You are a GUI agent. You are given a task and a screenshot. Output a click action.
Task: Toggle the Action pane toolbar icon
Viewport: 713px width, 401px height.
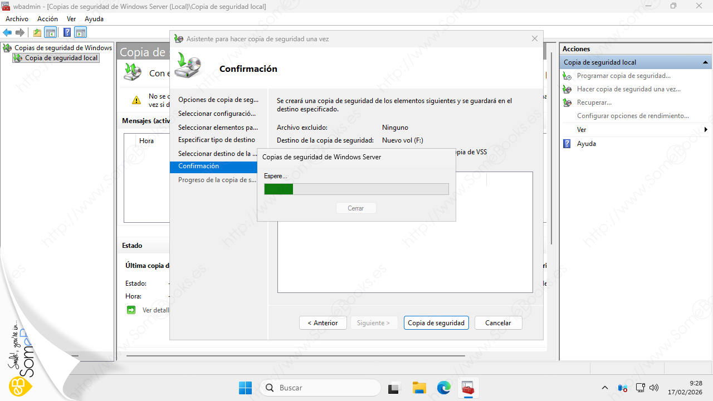tap(81, 33)
